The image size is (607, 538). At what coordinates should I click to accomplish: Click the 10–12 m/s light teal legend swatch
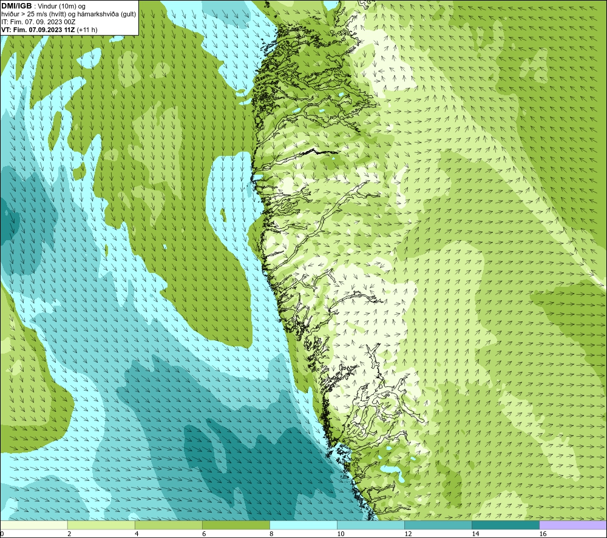(370, 525)
